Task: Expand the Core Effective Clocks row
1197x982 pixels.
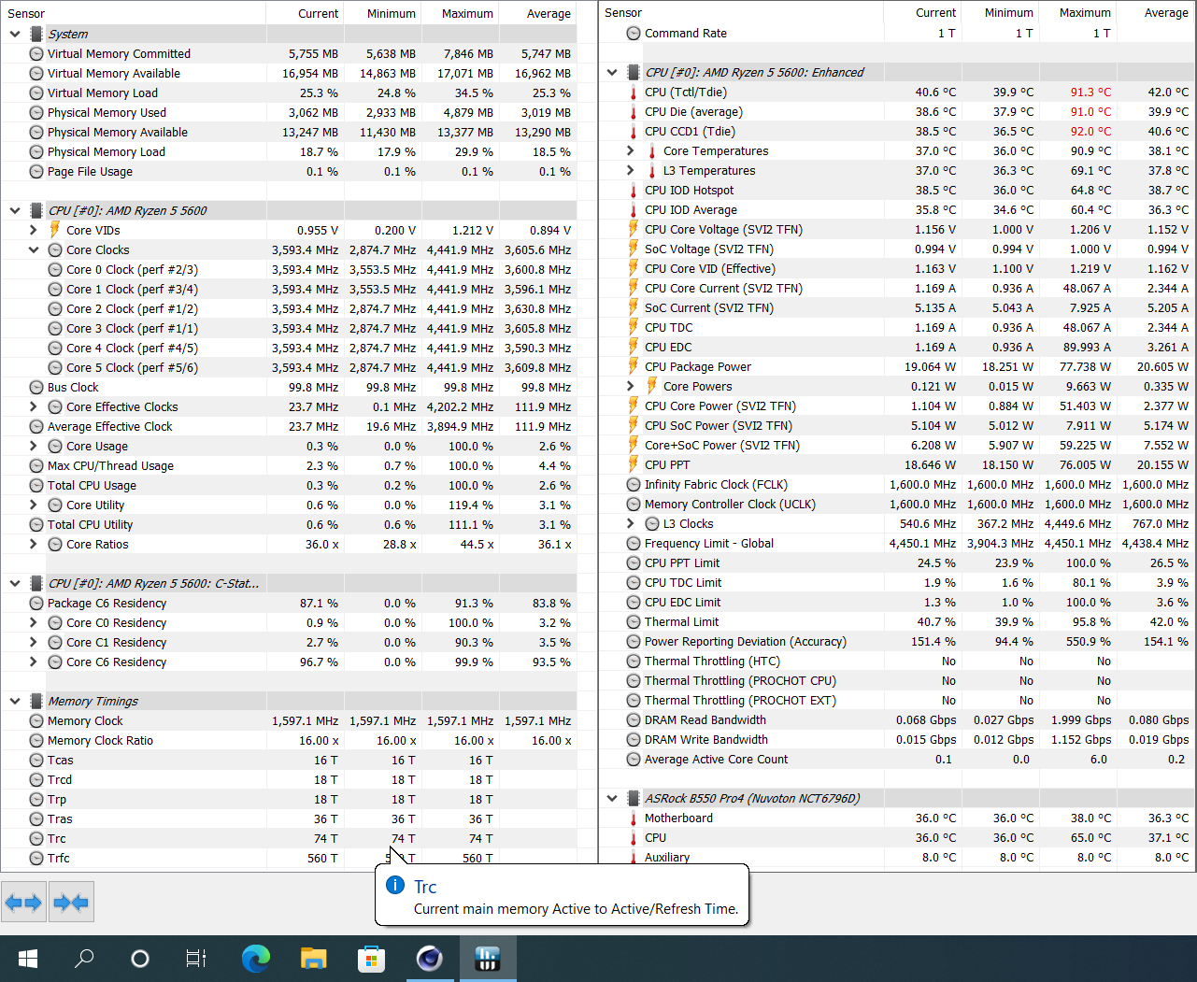Action: 34,406
